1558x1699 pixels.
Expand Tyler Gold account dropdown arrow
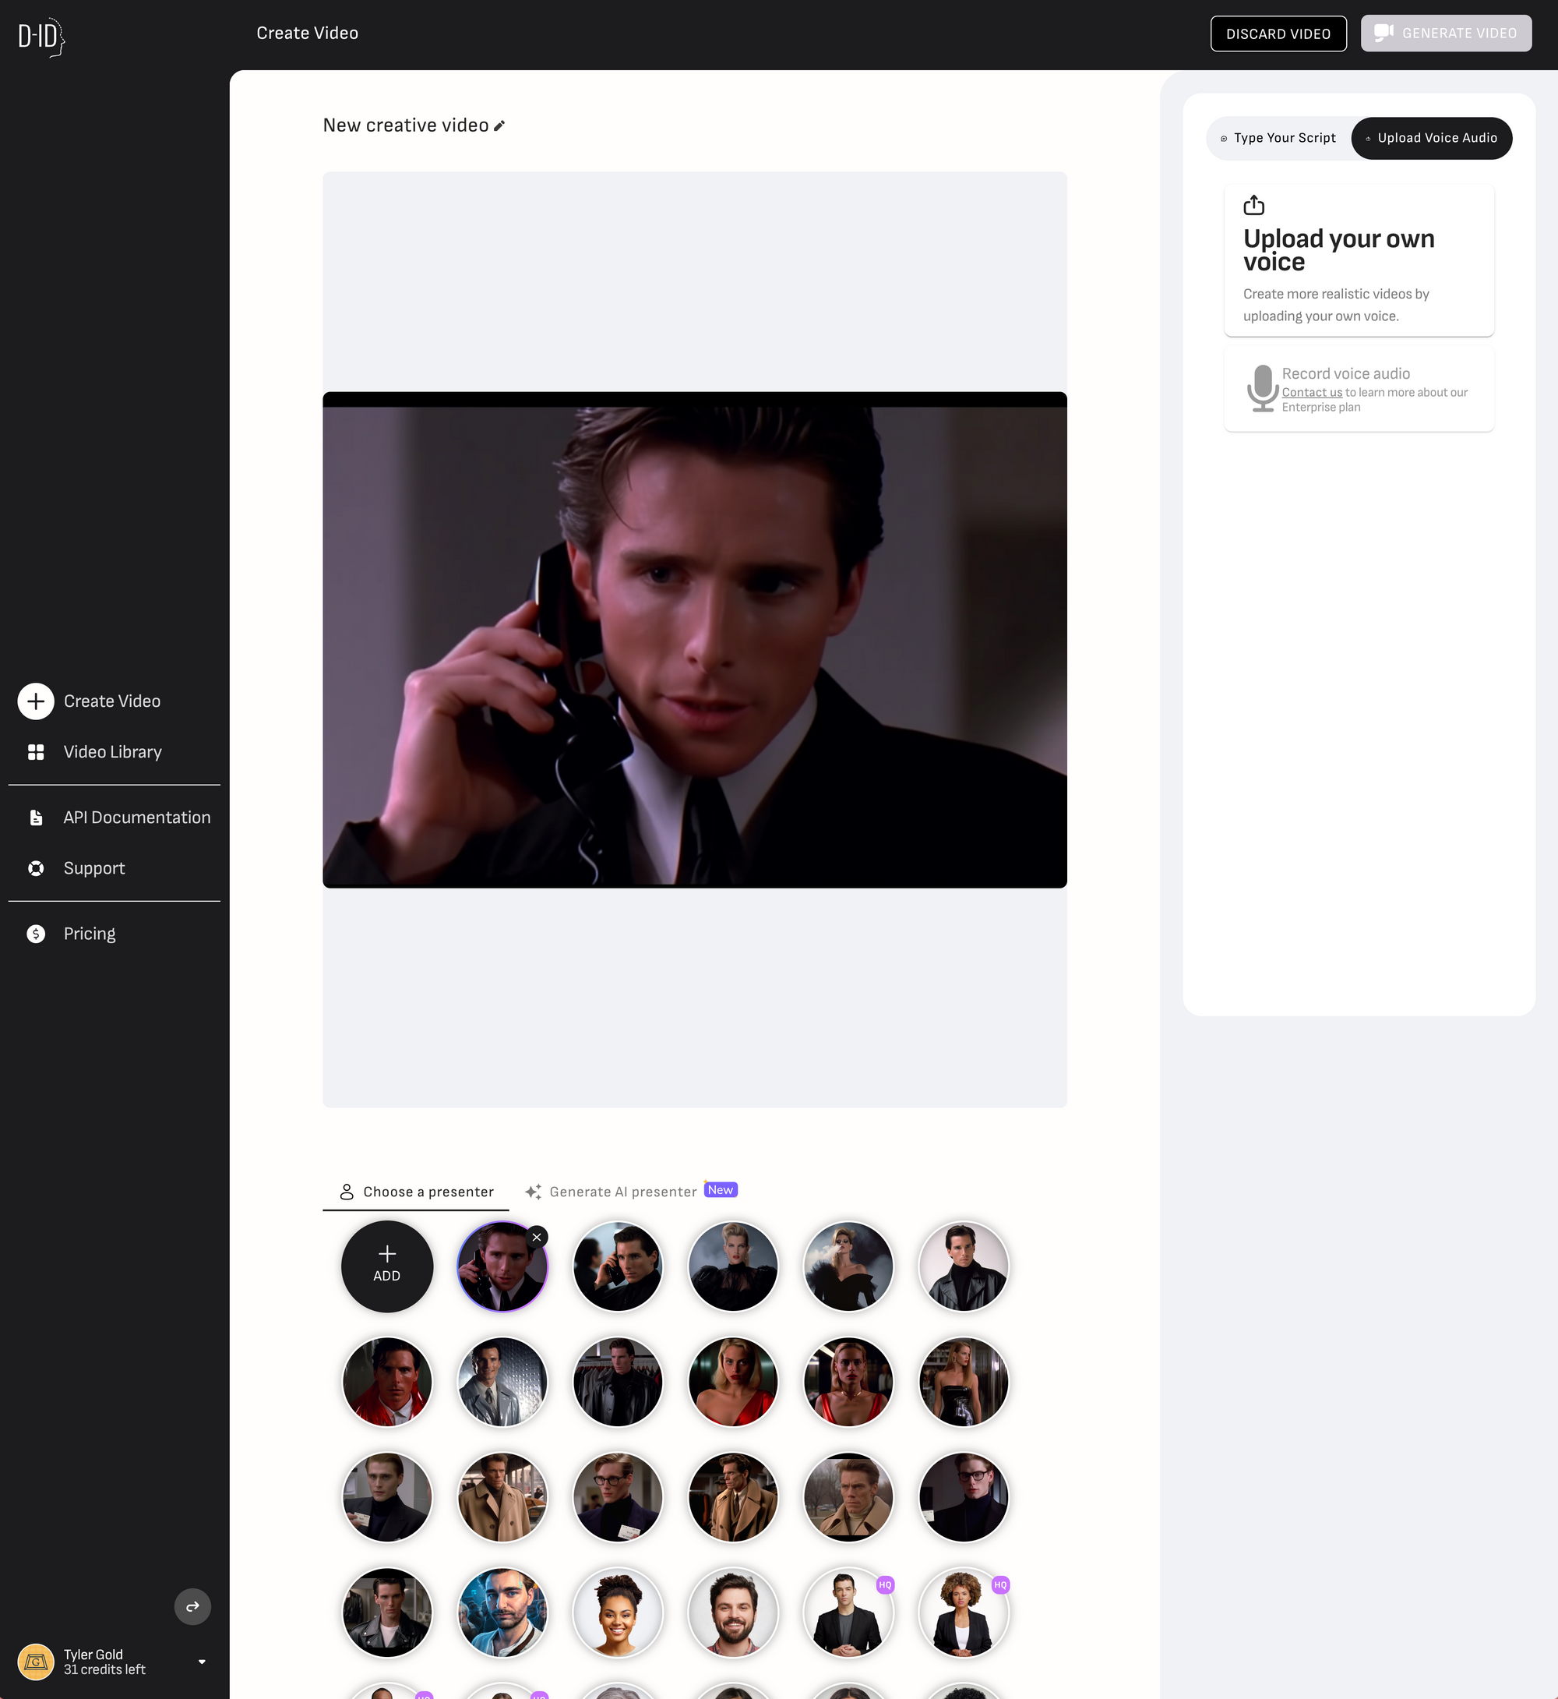202,1662
